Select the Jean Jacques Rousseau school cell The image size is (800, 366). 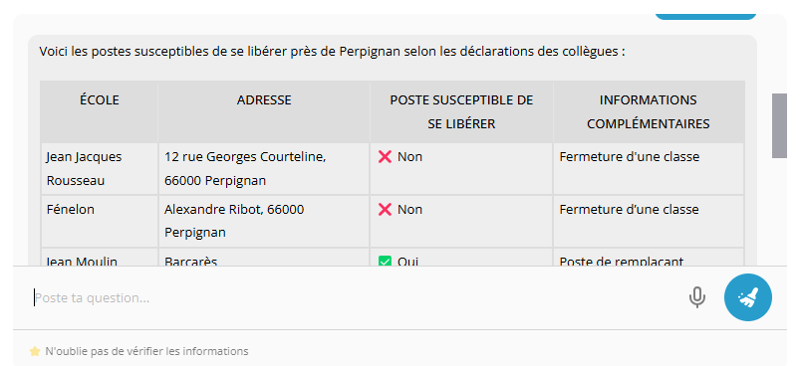click(x=100, y=168)
